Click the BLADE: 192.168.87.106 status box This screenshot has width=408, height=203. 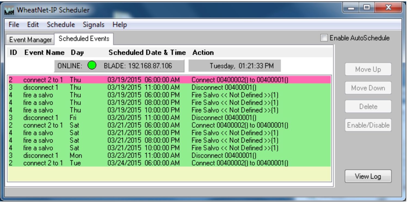click(119, 66)
